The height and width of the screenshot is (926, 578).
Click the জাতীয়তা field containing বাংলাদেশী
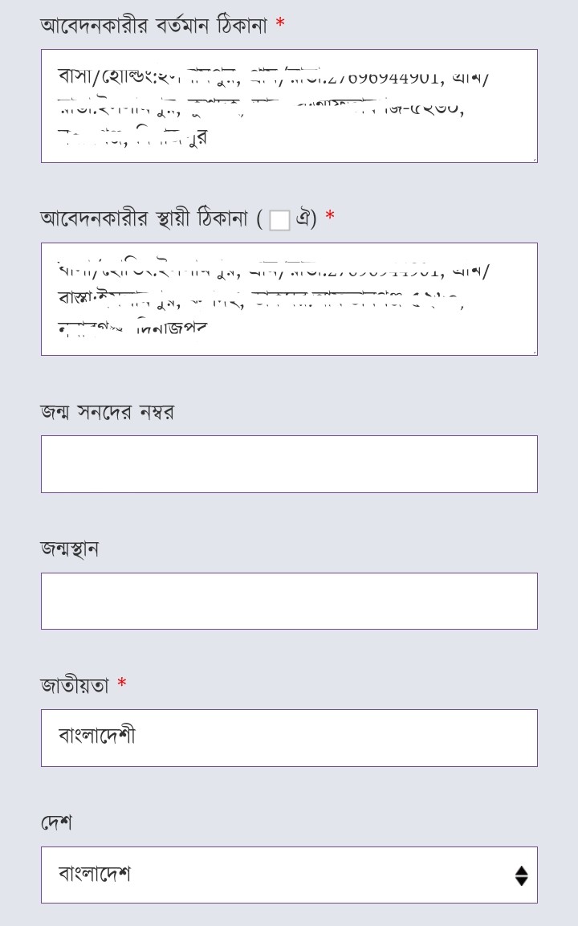289,737
